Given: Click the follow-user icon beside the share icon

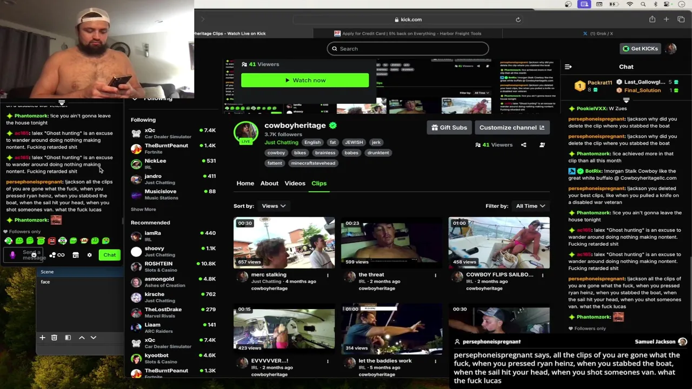Looking at the screenshot, I should (x=542, y=145).
